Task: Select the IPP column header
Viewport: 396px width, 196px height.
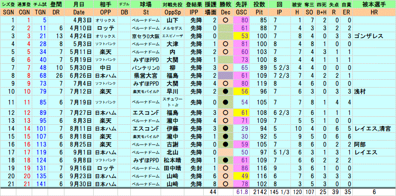Action: [194, 12]
